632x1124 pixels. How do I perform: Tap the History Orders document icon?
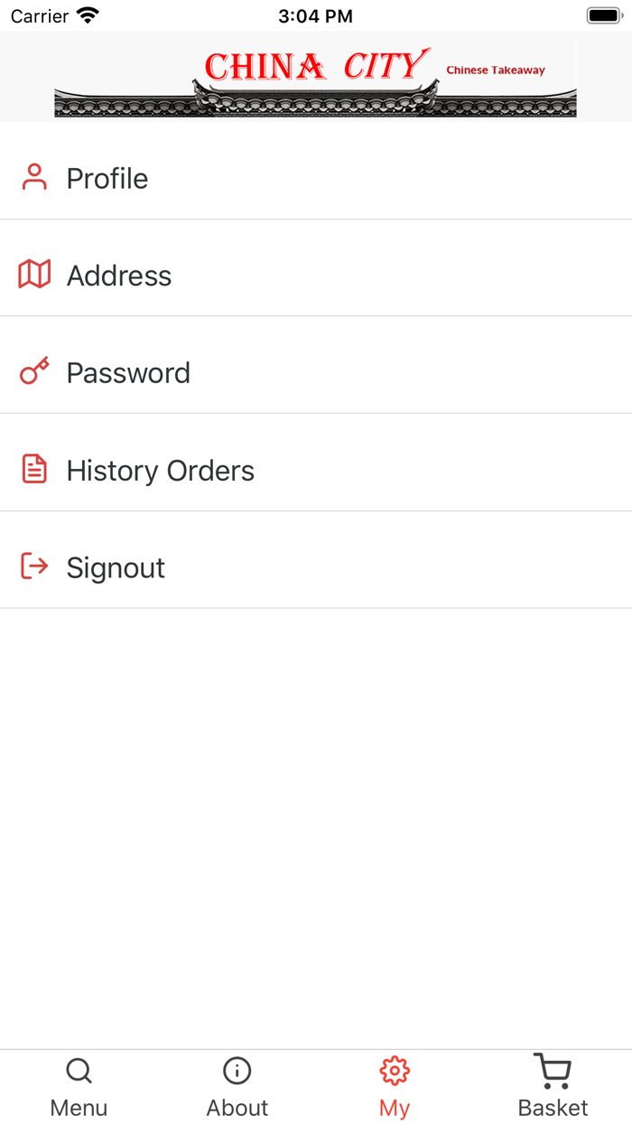[34, 469]
